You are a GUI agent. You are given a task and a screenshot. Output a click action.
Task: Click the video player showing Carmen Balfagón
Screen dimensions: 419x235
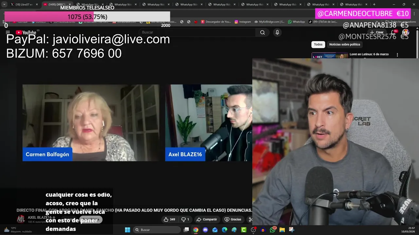pos(91,123)
